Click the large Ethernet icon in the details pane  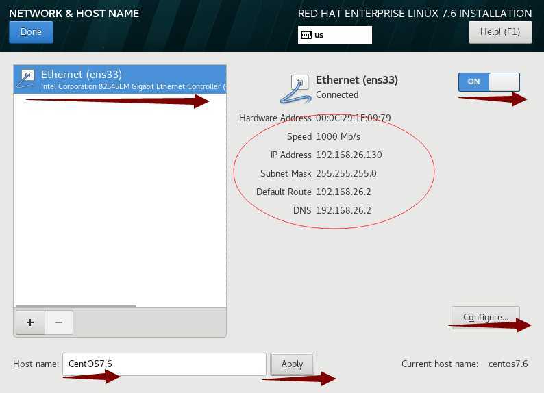295,89
